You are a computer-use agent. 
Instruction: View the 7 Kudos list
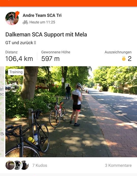point(40,165)
